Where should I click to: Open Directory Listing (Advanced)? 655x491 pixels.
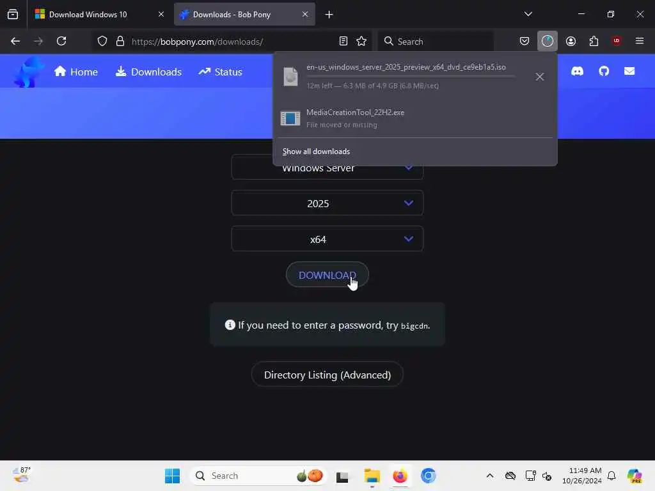click(327, 375)
